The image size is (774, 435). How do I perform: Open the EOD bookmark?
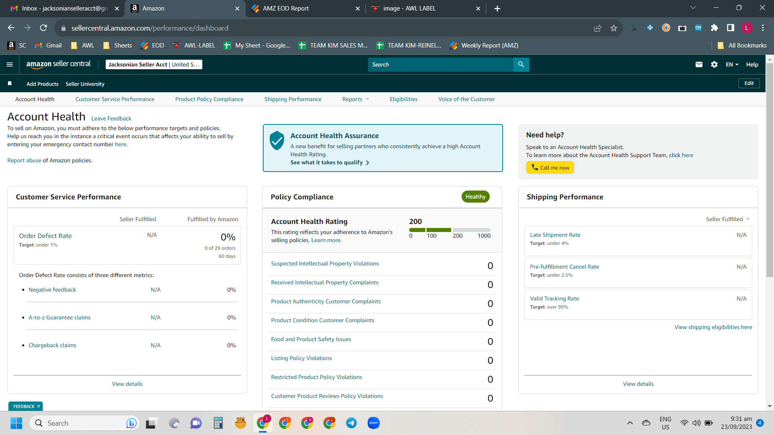152,46
